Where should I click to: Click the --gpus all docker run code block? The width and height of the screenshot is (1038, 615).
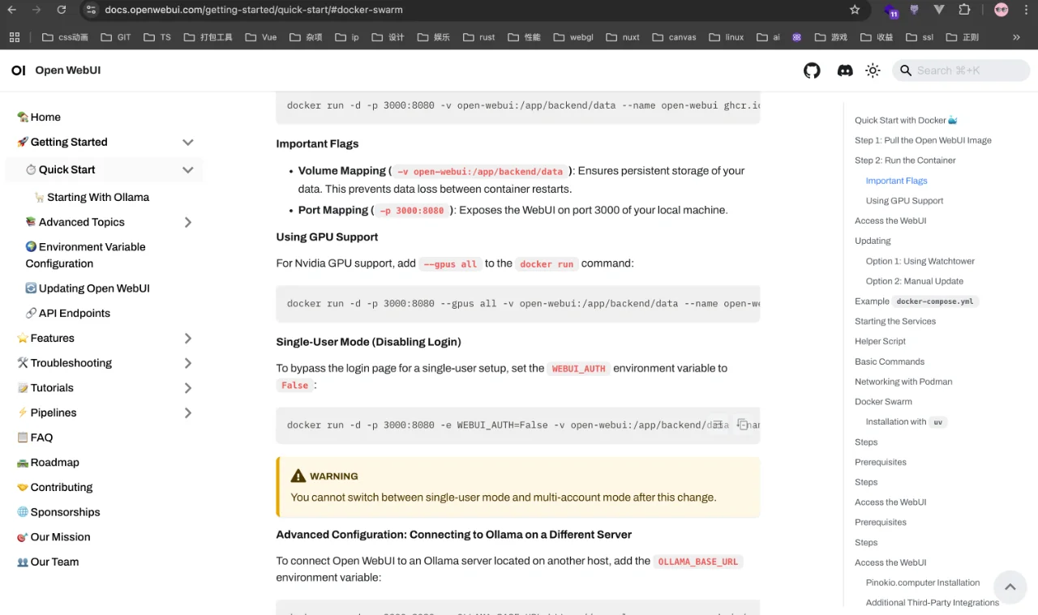coord(518,304)
